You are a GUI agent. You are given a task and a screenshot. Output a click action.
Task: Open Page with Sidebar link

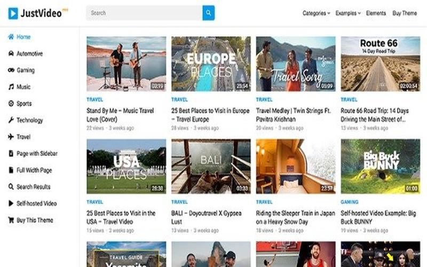tap(37, 153)
